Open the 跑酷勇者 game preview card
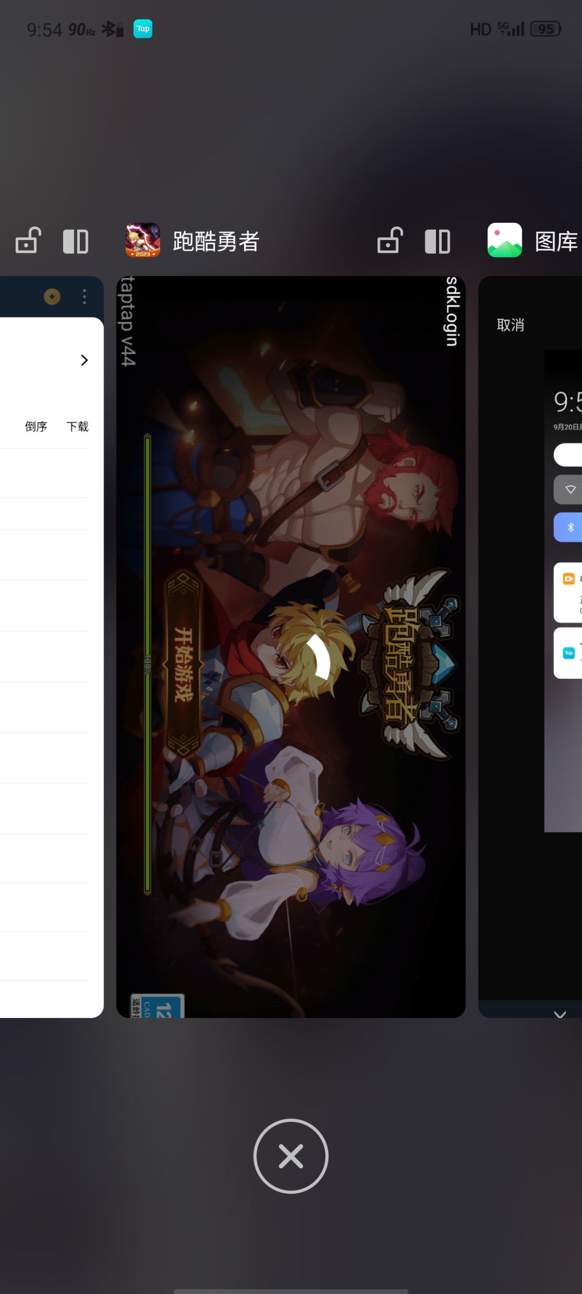The height and width of the screenshot is (1294, 582). 291,647
